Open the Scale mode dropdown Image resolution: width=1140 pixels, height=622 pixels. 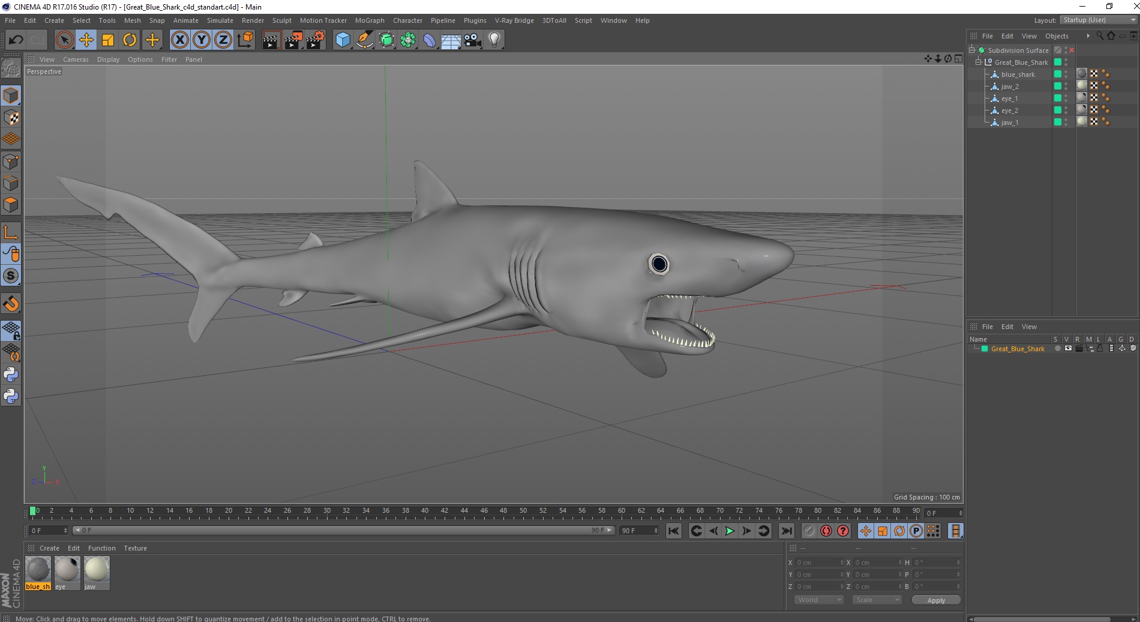pos(877,600)
